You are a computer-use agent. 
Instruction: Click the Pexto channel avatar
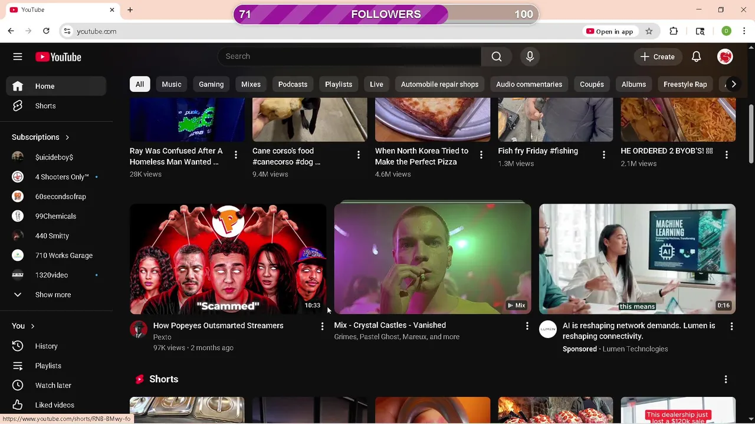(139, 329)
